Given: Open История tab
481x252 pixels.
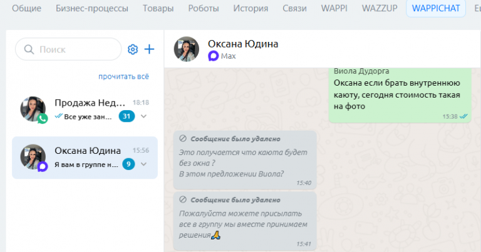Looking at the screenshot, I should coord(251,8).
